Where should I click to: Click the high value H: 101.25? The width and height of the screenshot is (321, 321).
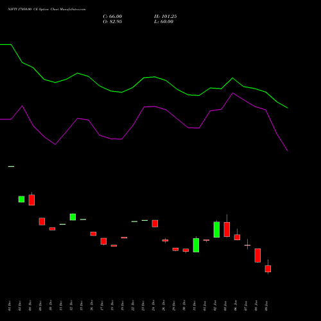166,17
